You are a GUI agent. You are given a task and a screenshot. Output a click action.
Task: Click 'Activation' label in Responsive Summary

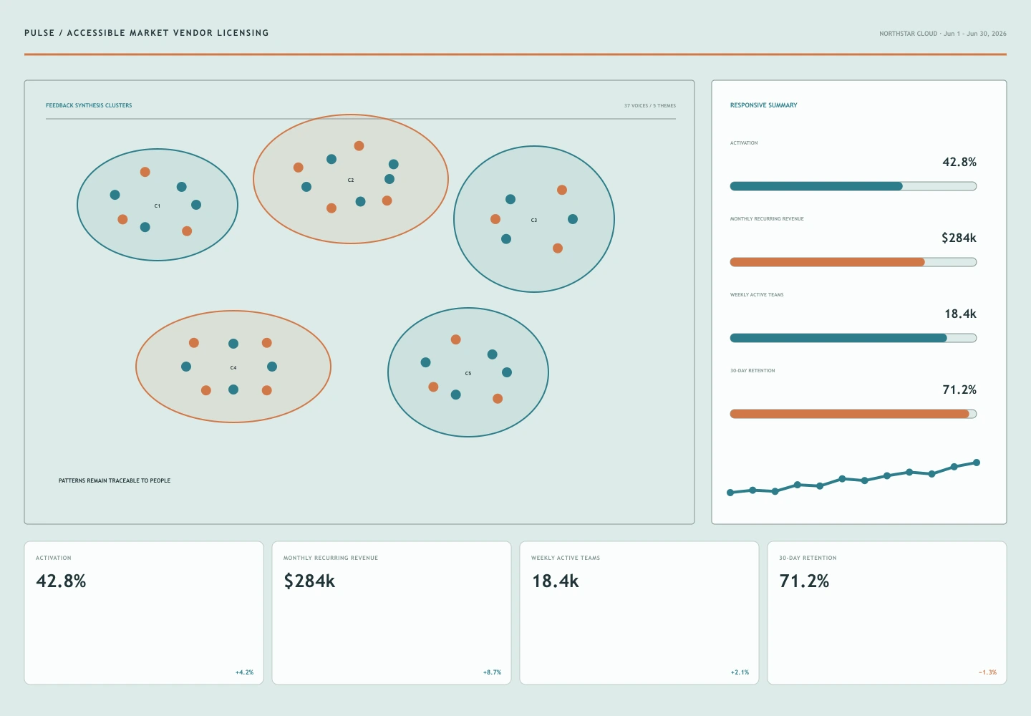pyautogui.click(x=744, y=143)
